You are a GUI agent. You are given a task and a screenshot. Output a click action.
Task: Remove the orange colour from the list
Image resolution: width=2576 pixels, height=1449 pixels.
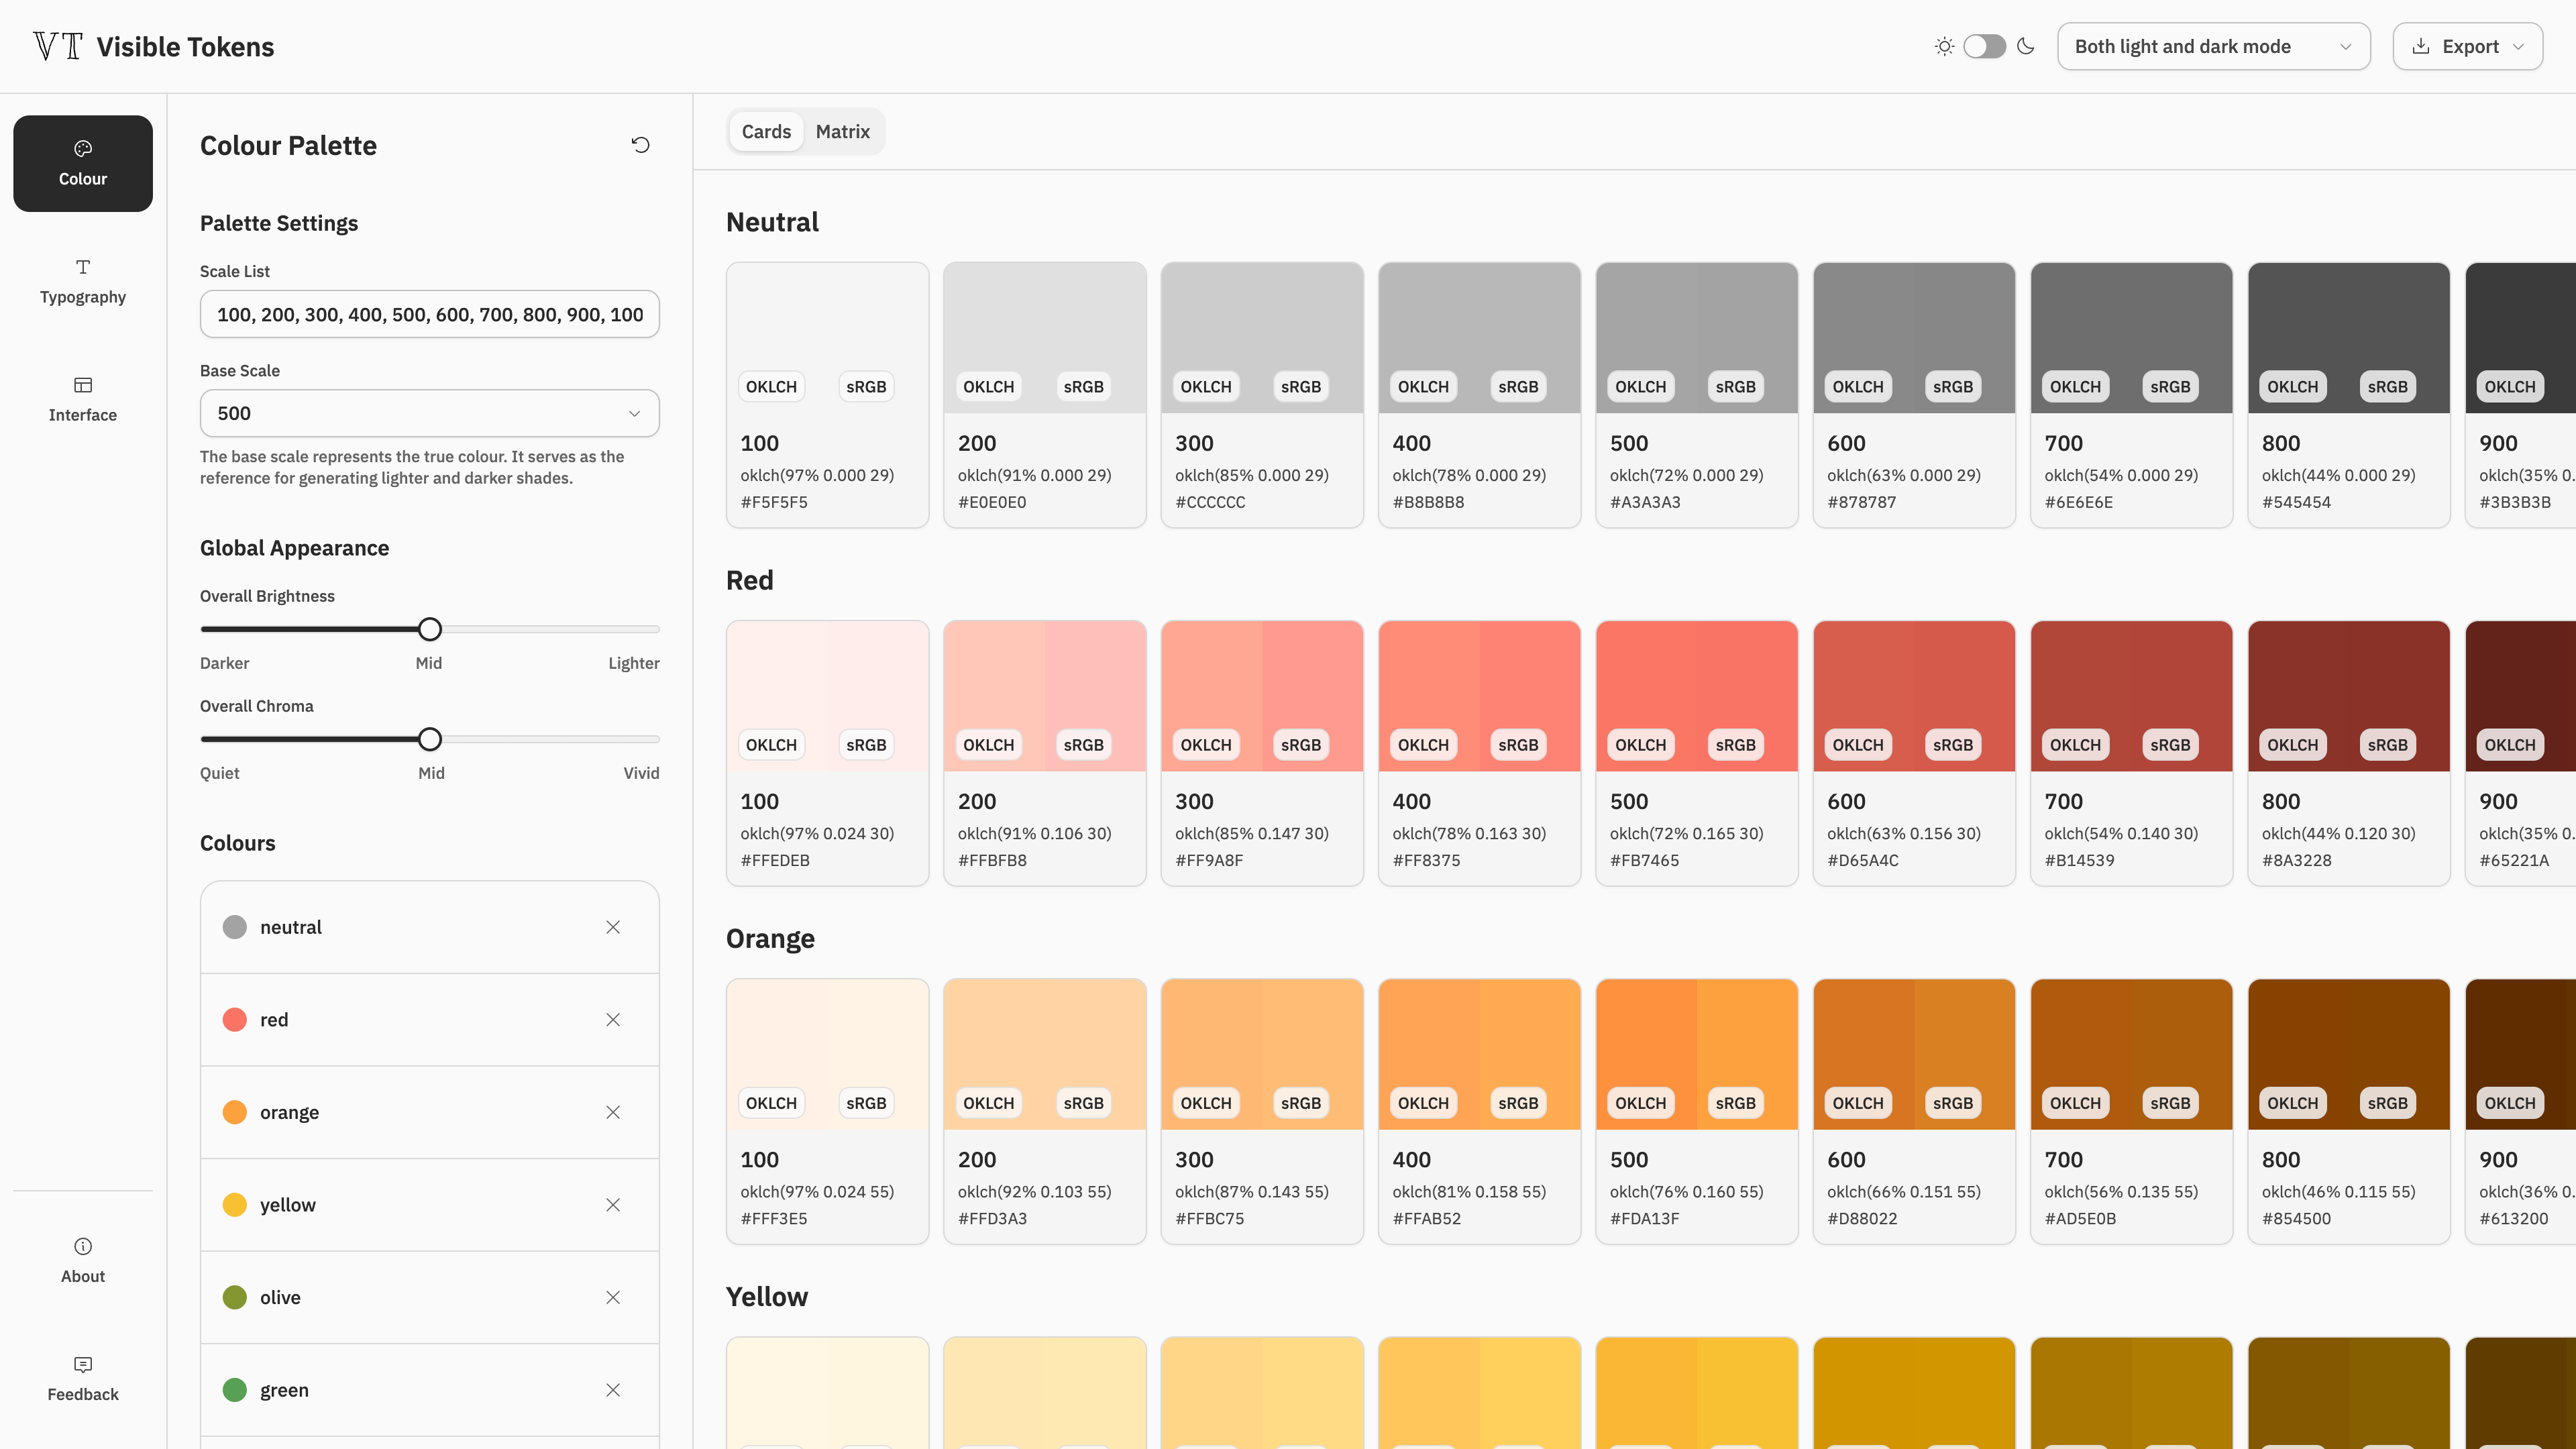coord(613,1112)
